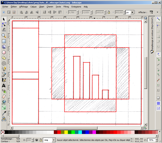Select the Calligraphy tool

pos(4,80)
